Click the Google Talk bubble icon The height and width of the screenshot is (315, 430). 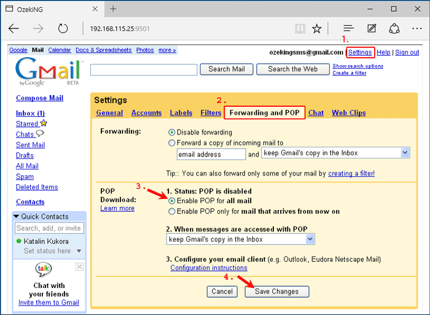coord(44,269)
